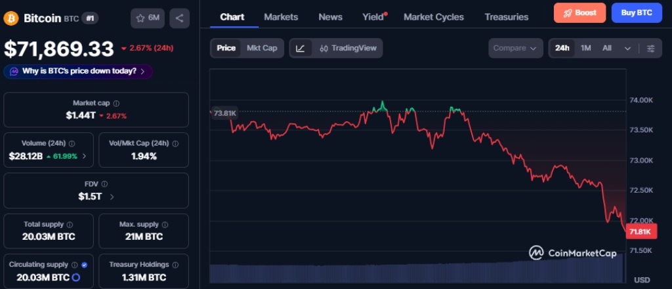Click the Total supply info icon
Viewport: 672px width, 289px height.
pyautogui.click(x=70, y=224)
